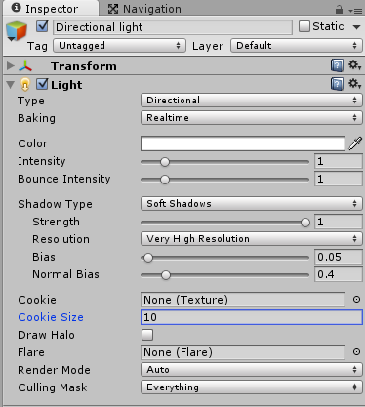Click the Intensity slider handle
This screenshot has width=365, height=407.
[165, 162]
